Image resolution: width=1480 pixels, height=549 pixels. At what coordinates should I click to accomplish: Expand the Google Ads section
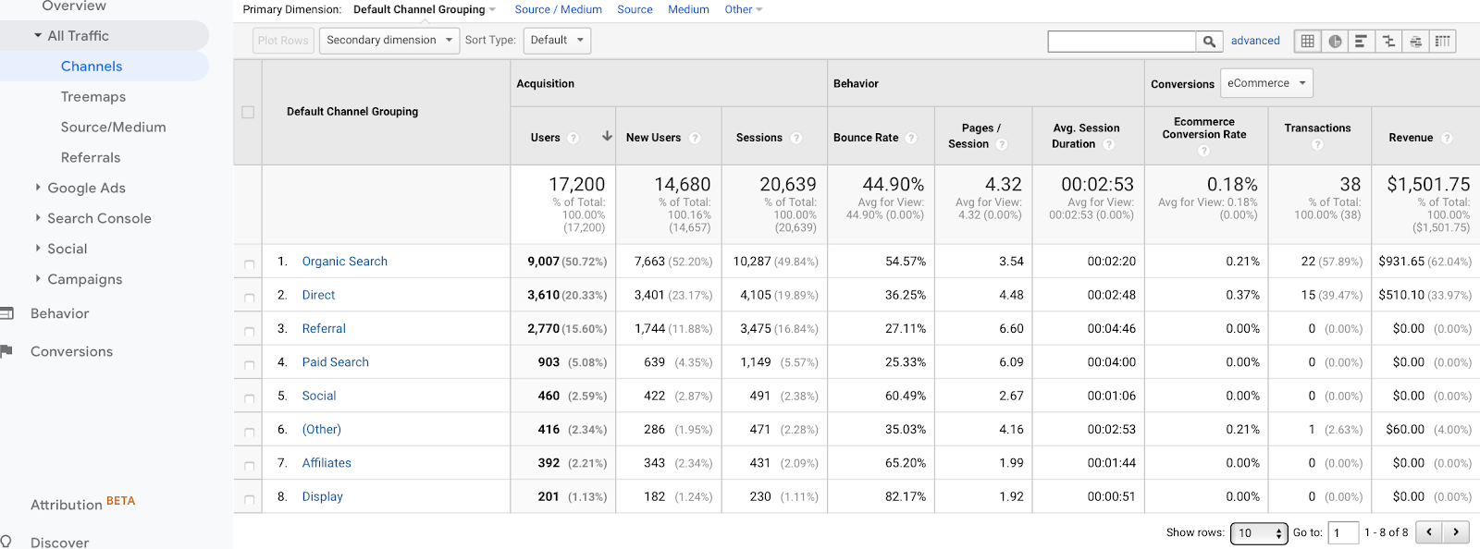tap(38, 188)
